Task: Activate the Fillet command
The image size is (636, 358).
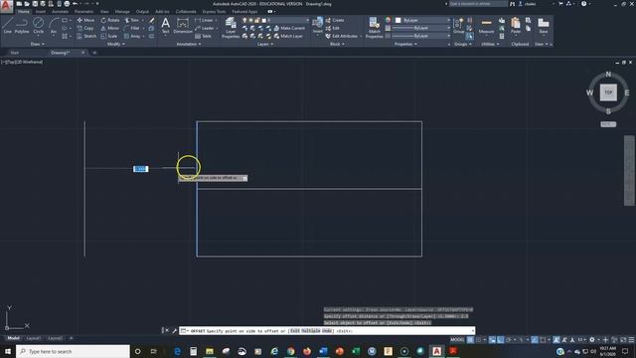Action: (x=132, y=28)
